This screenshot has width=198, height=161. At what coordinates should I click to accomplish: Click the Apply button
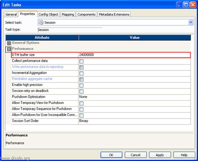(x=160, y=155)
